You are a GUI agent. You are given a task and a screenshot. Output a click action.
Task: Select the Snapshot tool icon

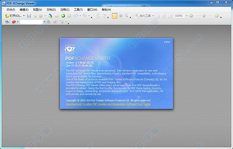(x=121, y=16)
